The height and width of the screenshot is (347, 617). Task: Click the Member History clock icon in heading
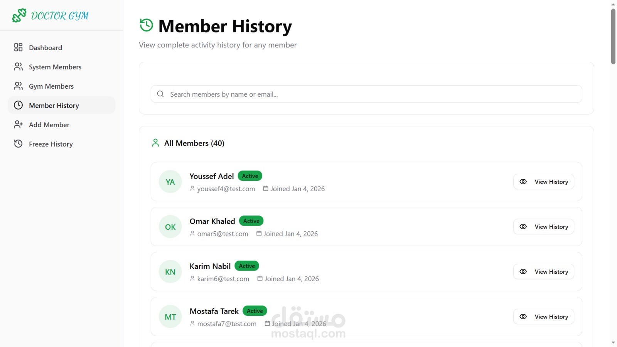click(x=147, y=25)
